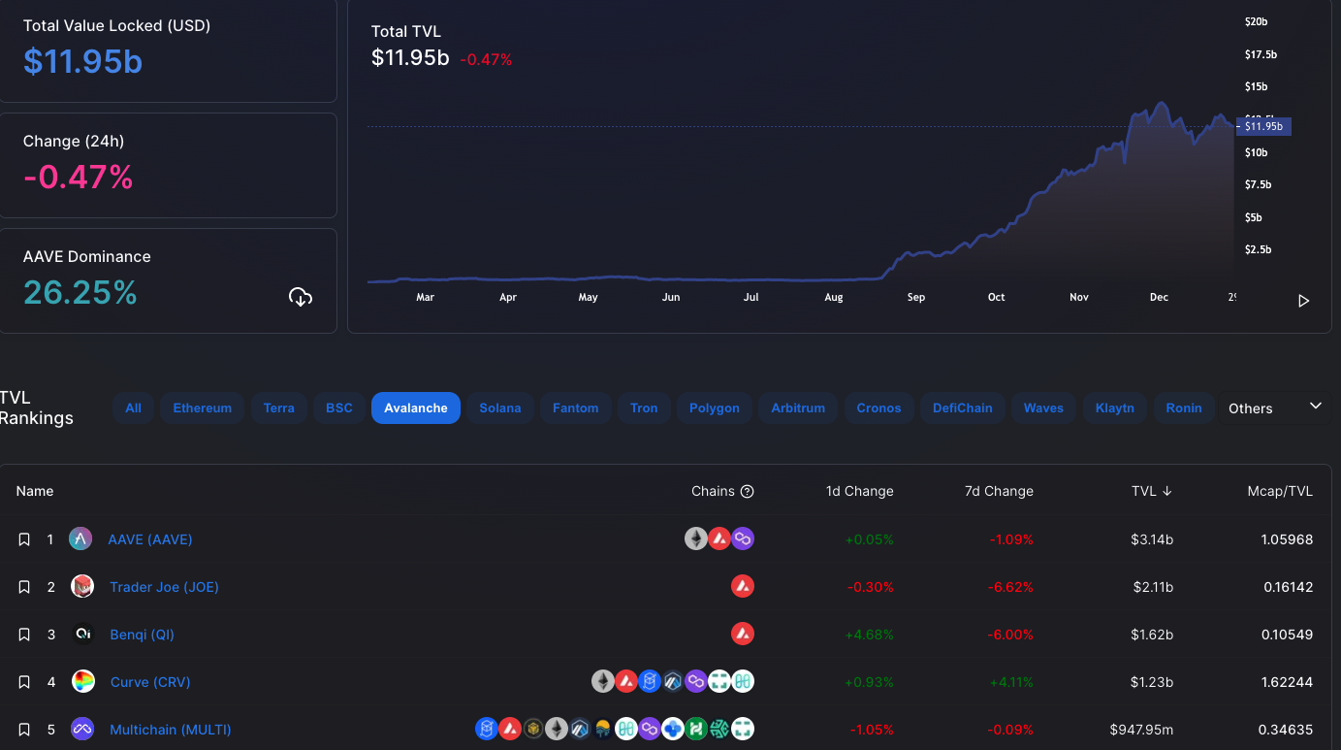The image size is (1341, 750).
Task: Click the $11.95b marker on chart axis
Action: tap(1263, 126)
